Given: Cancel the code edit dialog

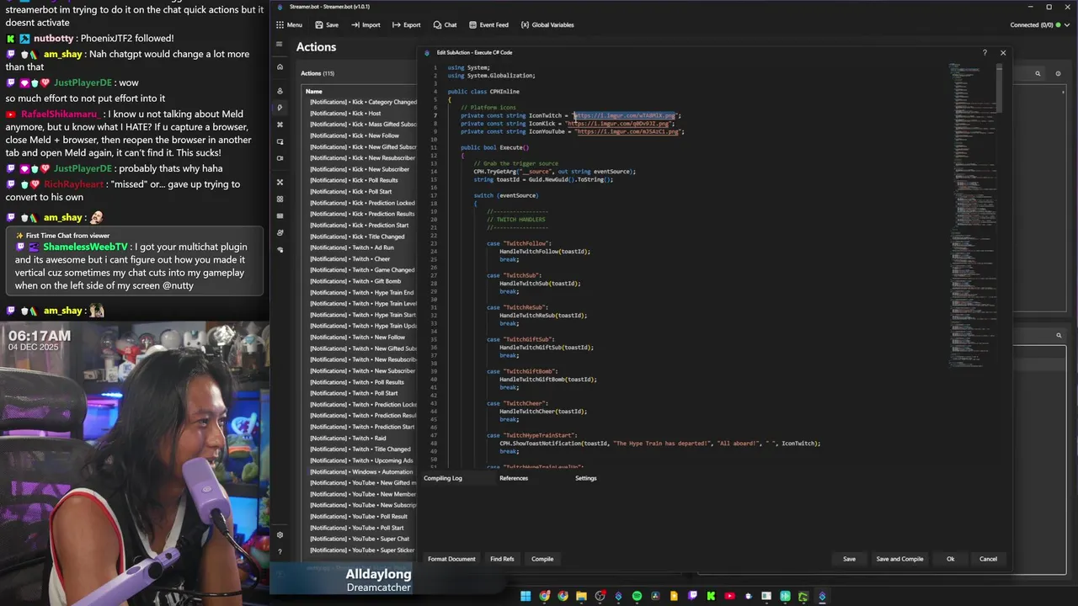Looking at the screenshot, I should pos(988,559).
